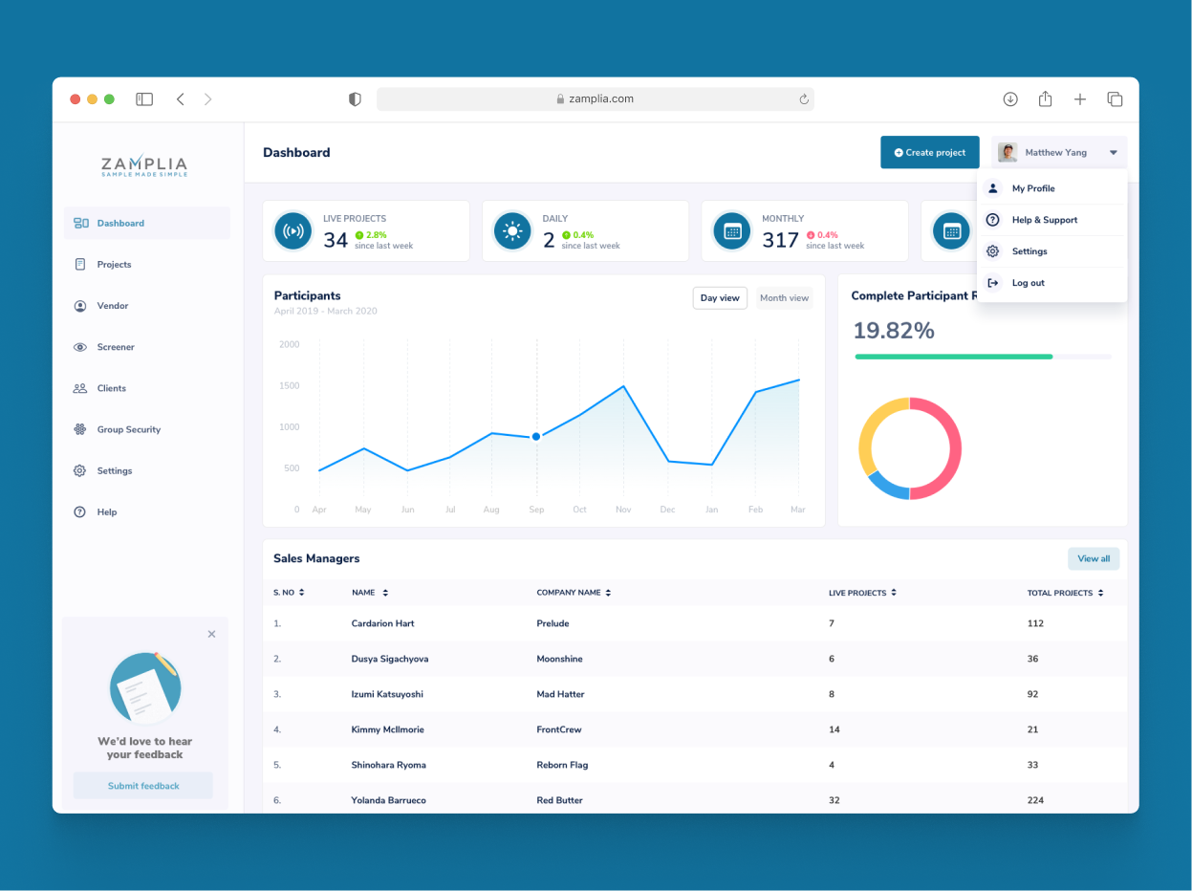Click View all sales managers
This screenshot has width=1192, height=891.
pos(1094,559)
